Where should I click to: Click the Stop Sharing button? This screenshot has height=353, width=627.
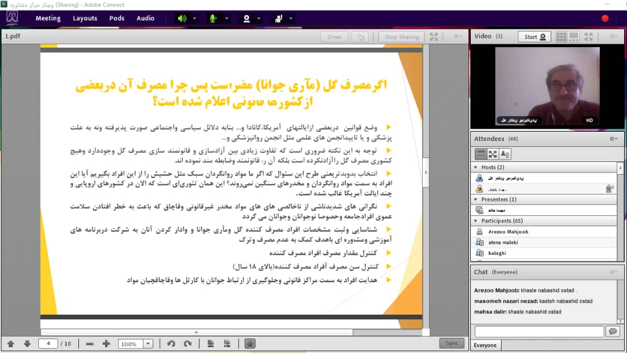point(402,37)
